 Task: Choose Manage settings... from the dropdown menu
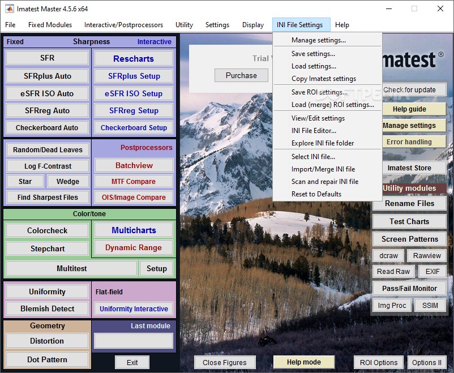pyautogui.click(x=327, y=40)
